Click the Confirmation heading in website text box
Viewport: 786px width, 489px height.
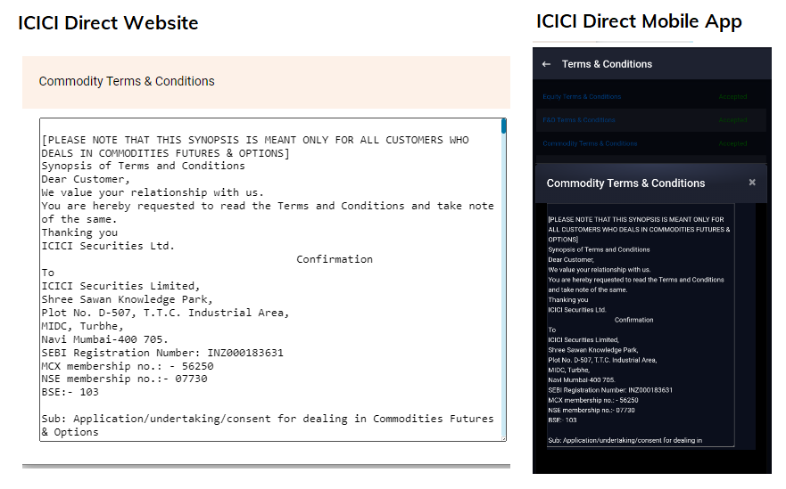coord(335,259)
